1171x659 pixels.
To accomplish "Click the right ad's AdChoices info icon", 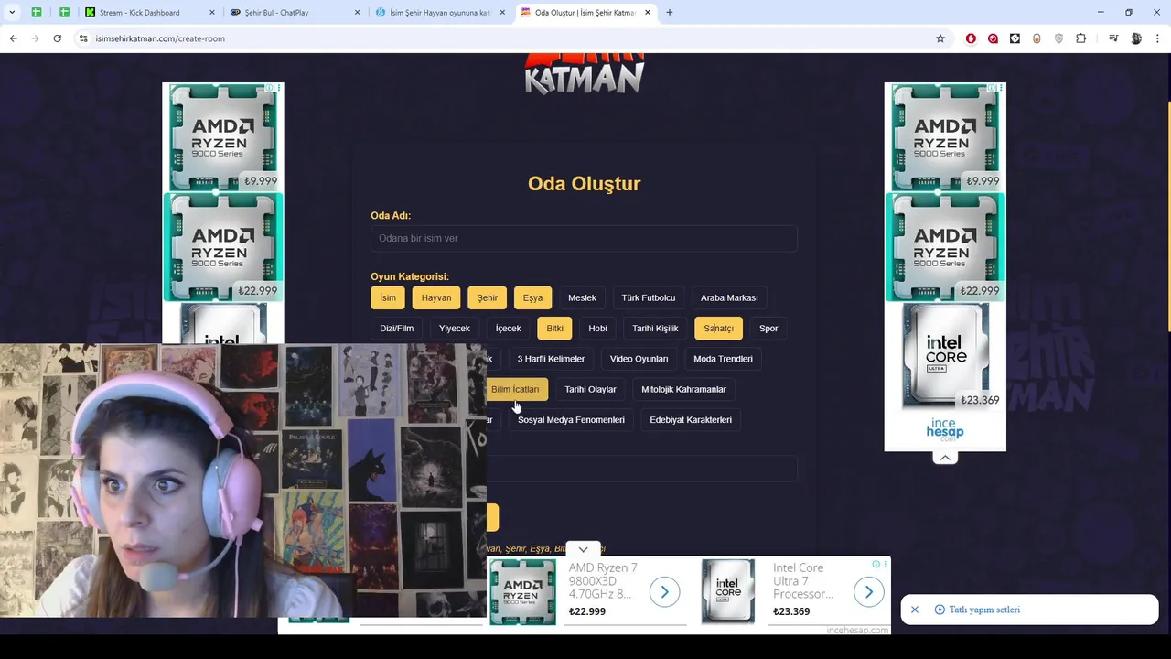I will tap(993, 88).
